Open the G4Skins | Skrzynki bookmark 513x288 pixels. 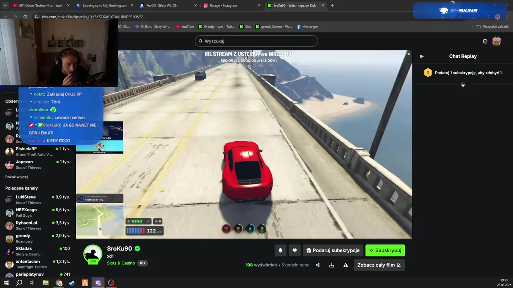153,27
